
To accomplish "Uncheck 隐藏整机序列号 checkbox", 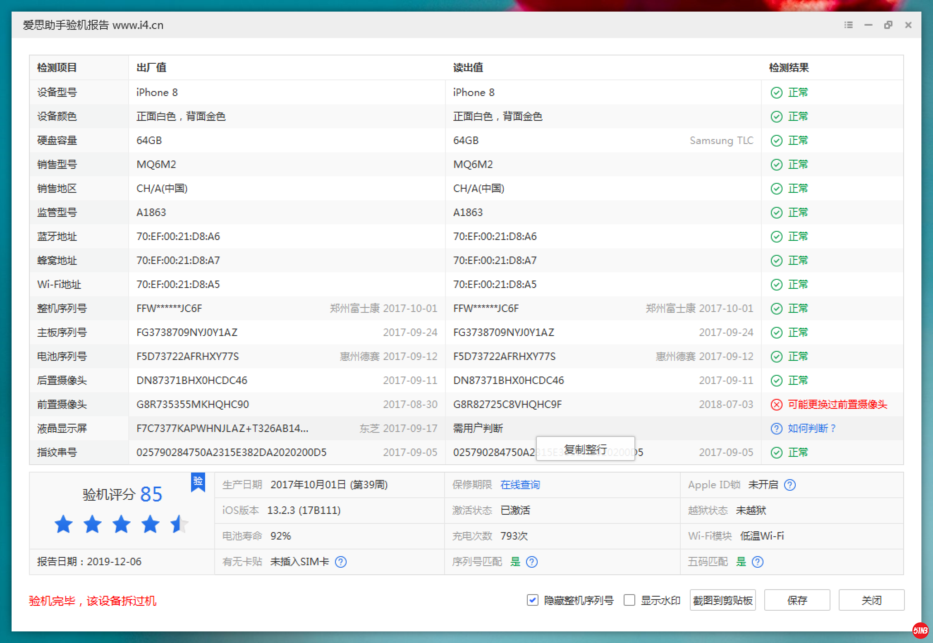I will click(533, 600).
